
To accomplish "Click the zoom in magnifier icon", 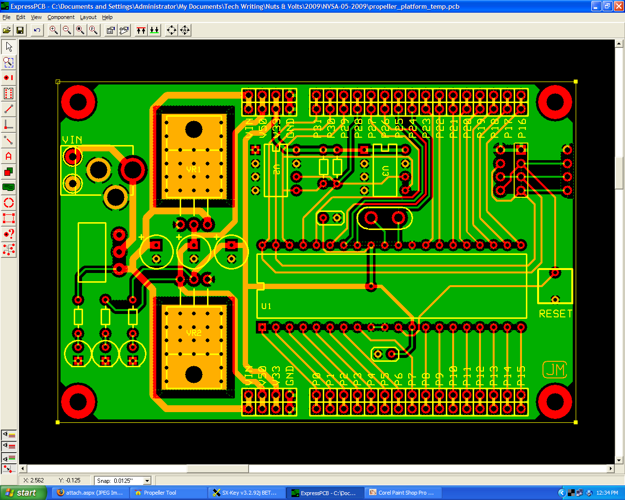I will point(54,30).
